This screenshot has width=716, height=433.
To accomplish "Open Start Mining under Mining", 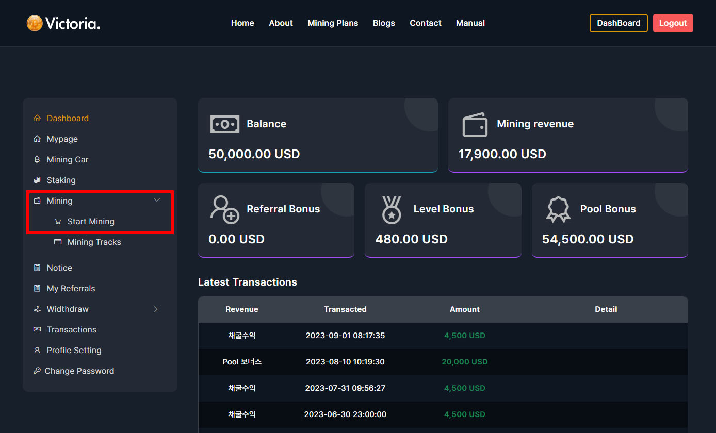I will tap(91, 222).
